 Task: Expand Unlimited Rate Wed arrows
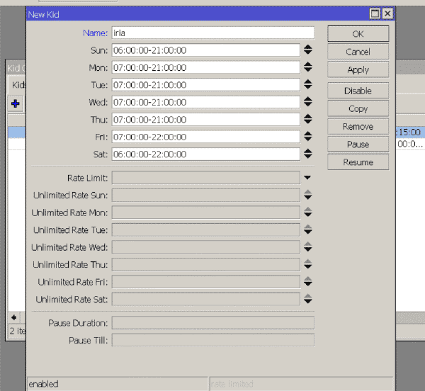[307, 247]
